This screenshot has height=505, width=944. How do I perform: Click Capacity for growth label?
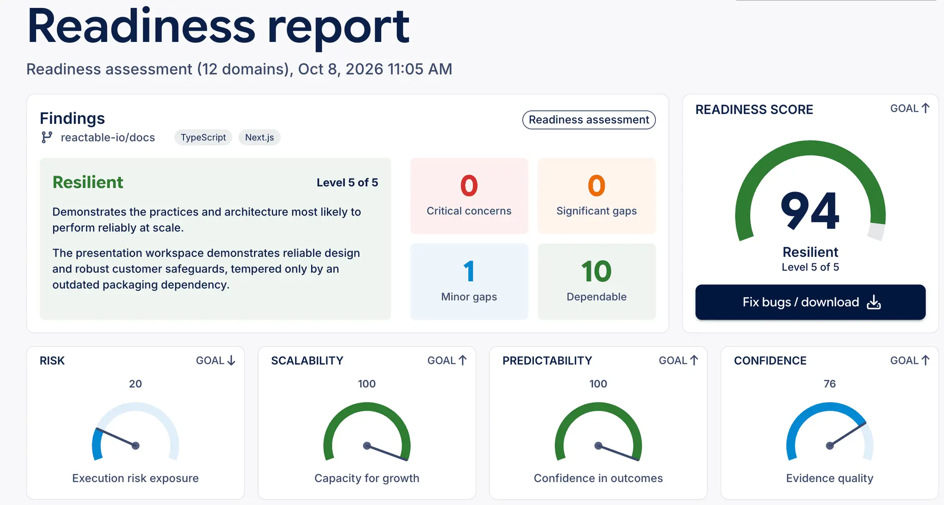coord(367,478)
